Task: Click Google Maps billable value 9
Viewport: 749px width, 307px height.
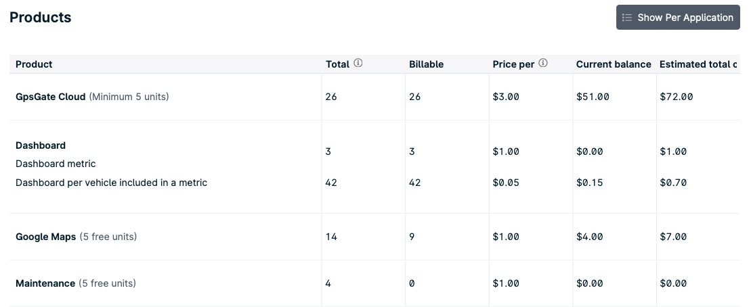Action: pyautogui.click(x=412, y=237)
